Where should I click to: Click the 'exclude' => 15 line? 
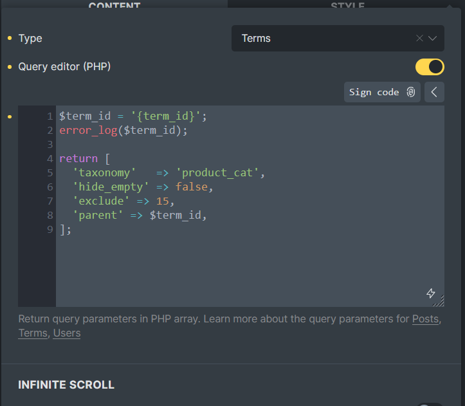tap(123, 201)
